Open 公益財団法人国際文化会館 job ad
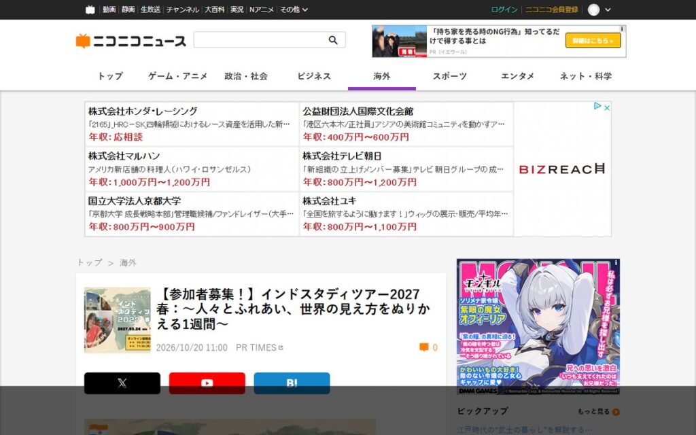 point(406,124)
